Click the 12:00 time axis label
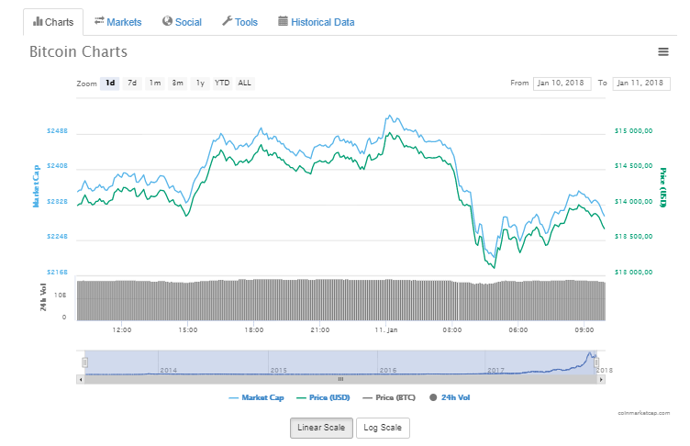 coord(121,329)
